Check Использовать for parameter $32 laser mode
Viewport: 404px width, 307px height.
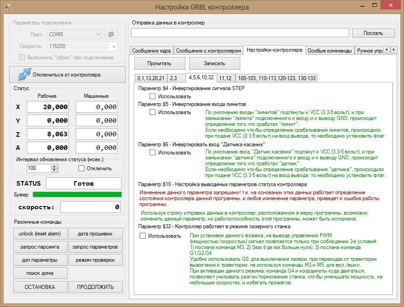point(142,236)
